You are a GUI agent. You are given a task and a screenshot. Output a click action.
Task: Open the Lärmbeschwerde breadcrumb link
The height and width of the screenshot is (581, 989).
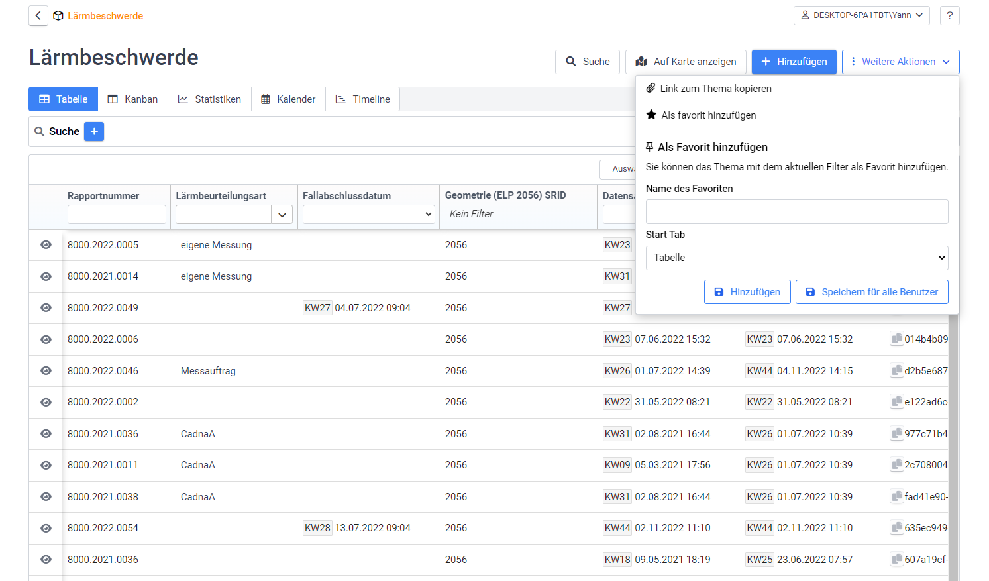(105, 16)
